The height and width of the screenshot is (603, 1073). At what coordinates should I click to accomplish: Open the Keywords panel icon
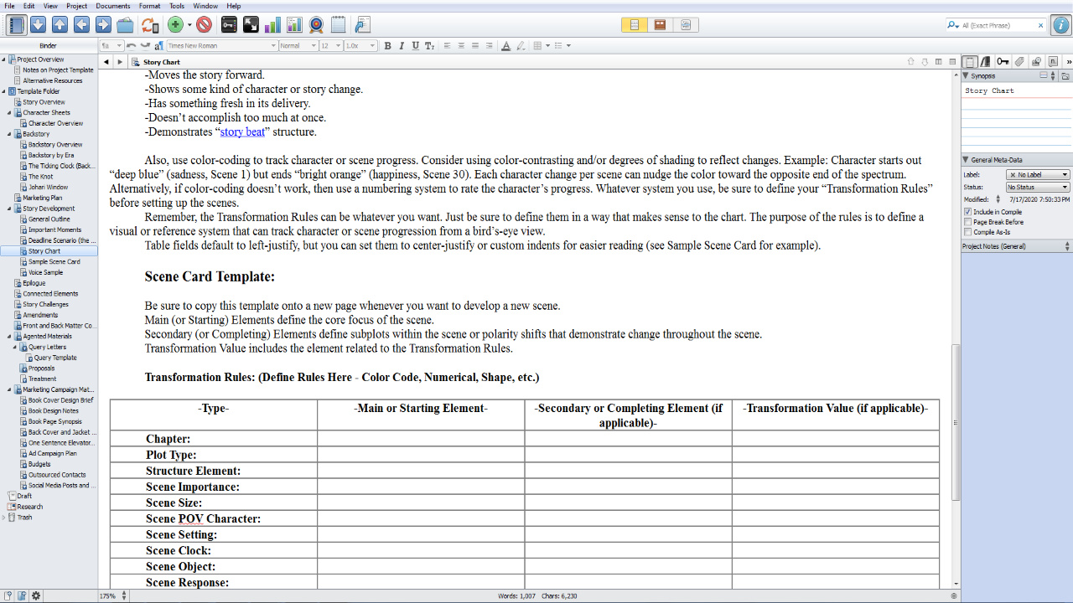228,25
